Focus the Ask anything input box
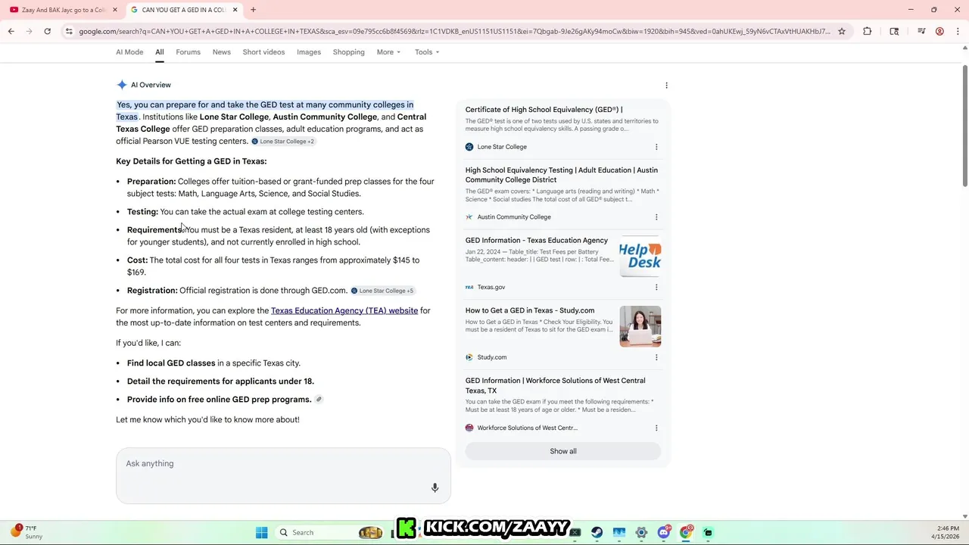Viewport: 969px width, 545px height. point(283,475)
